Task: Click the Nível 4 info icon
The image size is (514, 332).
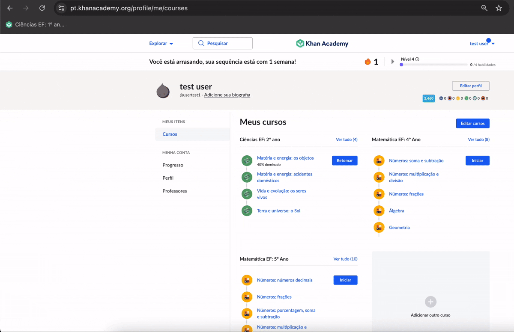Action: click(x=417, y=59)
